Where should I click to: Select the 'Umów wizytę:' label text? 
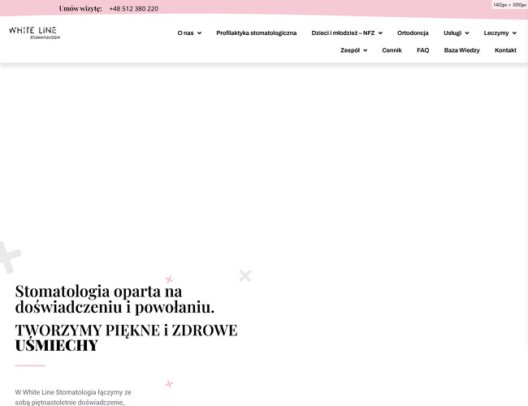pyautogui.click(x=80, y=9)
